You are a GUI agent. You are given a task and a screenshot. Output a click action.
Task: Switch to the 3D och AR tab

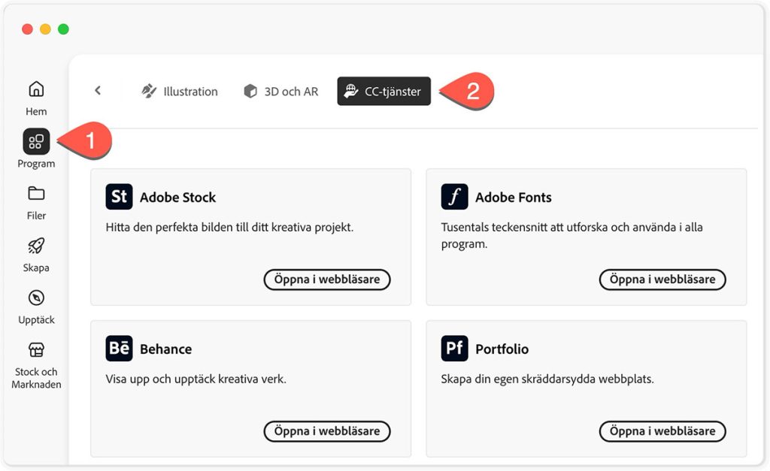[x=281, y=91]
